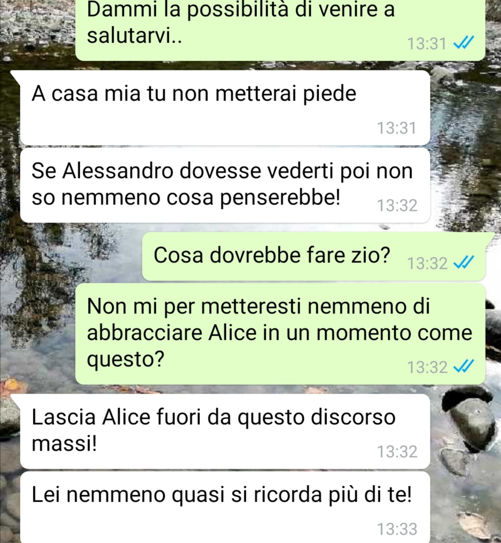Select the message "A casa mia tu non metterai piede"

click(x=225, y=108)
